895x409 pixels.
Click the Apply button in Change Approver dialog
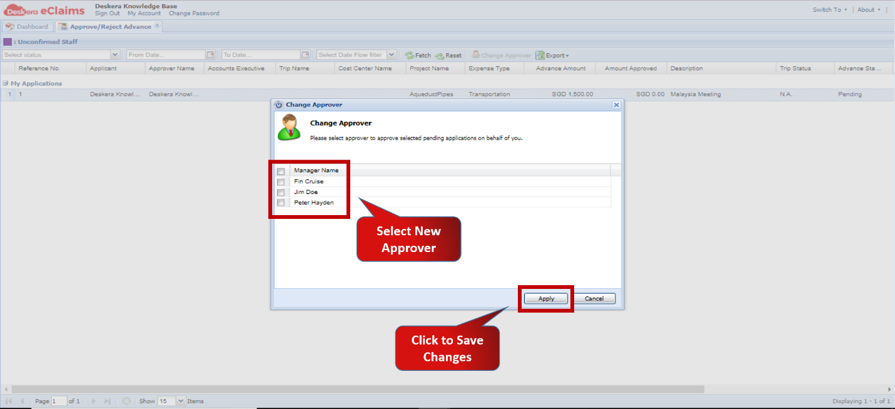(545, 298)
